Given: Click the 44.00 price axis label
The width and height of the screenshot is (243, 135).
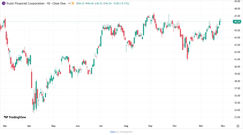Looking at the screenshot, I should [x=237, y=38].
